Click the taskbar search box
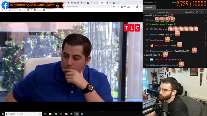This screenshot has width=207, height=116. click(x=24, y=114)
